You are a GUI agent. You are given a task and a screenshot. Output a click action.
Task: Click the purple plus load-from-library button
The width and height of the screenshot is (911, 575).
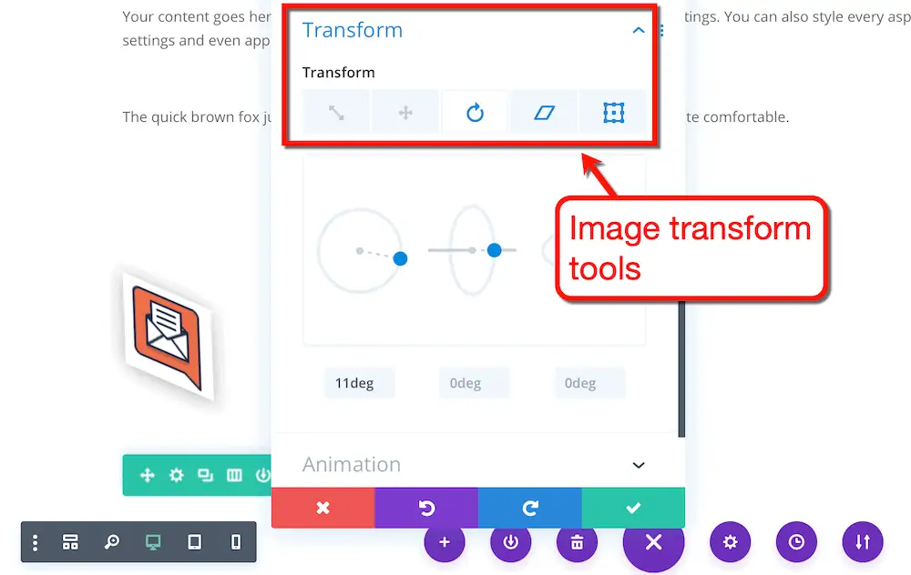(445, 542)
